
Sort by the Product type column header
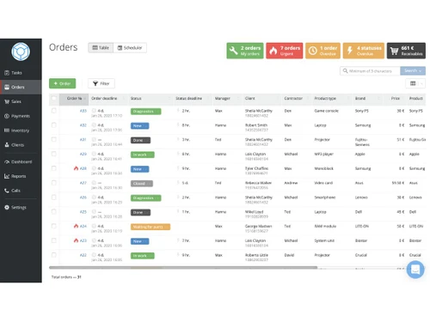pyautogui.click(x=332, y=99)
